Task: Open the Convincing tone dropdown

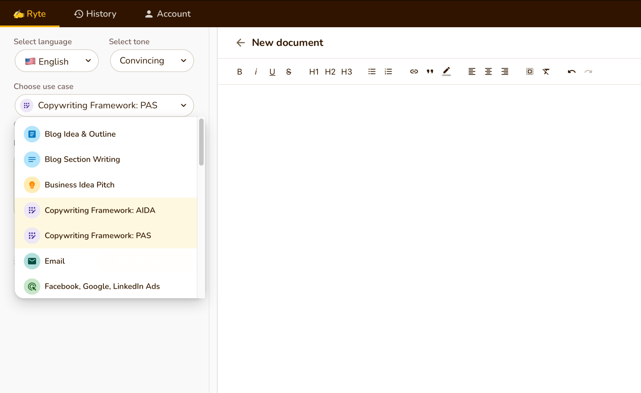Action: click(x=152, y=61)
